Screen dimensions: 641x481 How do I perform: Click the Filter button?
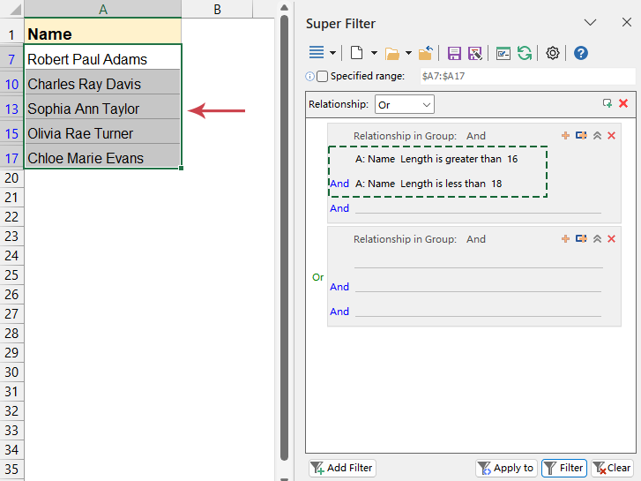pyautogui.click(x=563, y=468)
